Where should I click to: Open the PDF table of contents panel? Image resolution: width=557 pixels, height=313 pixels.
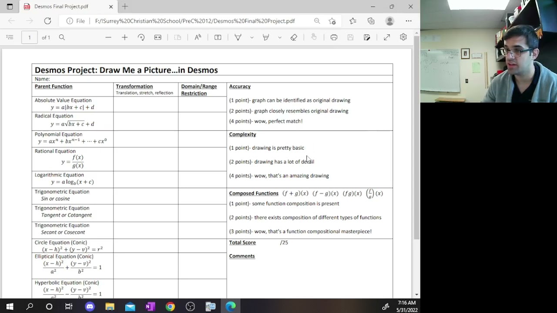10,37
